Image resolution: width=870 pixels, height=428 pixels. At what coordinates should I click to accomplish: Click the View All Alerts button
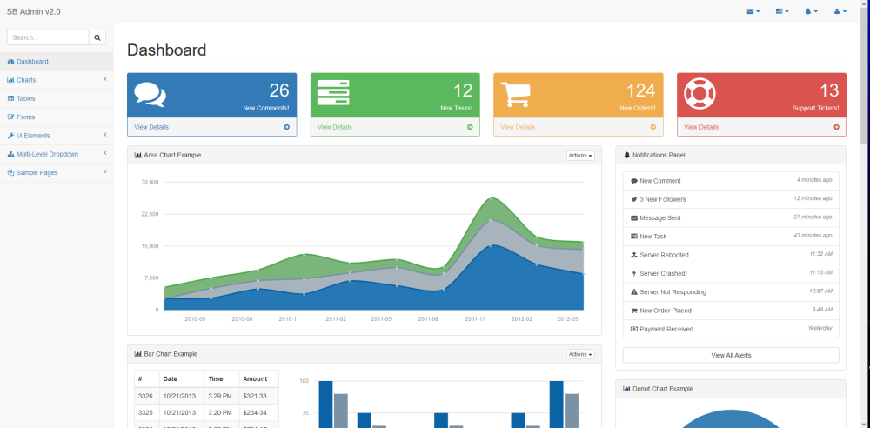(x=731, y=355)
